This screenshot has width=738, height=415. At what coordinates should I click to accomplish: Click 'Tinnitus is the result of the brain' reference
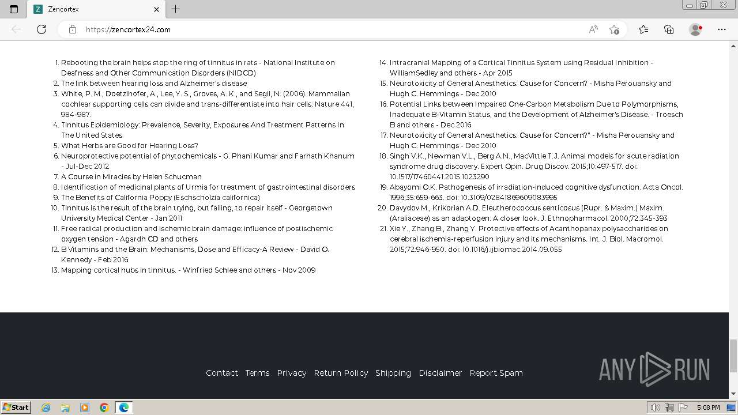coord(197,213)
